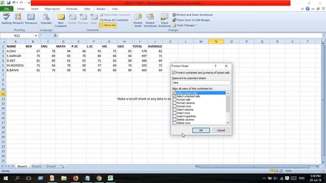This screenshot has height=183, width=326.
Task: Run the Spelling check tool
Action: click(6, 19)
